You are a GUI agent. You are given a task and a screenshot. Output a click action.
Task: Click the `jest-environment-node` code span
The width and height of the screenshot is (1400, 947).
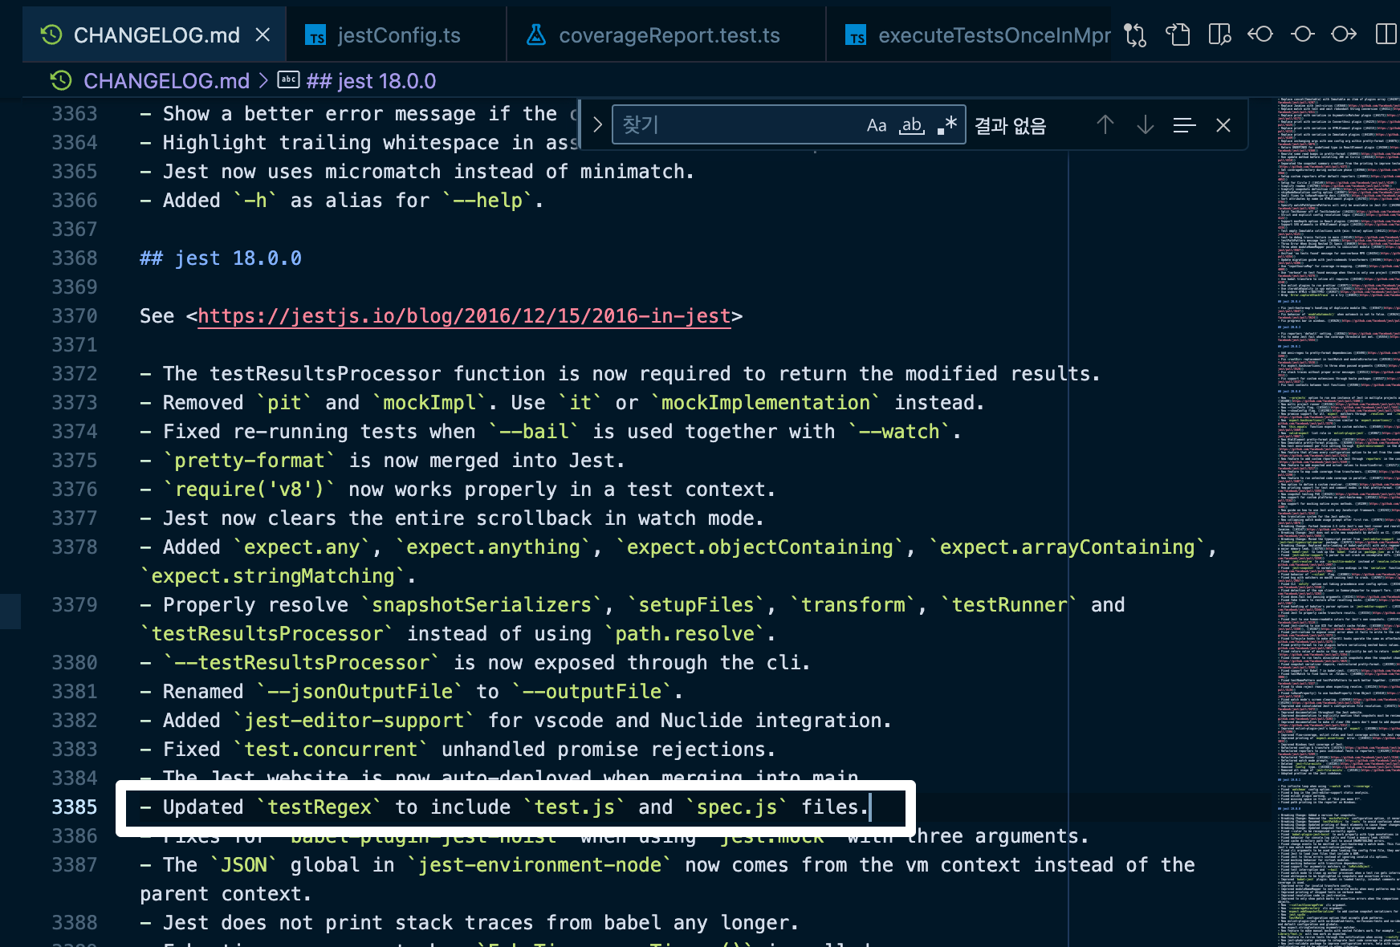(539, 865)
